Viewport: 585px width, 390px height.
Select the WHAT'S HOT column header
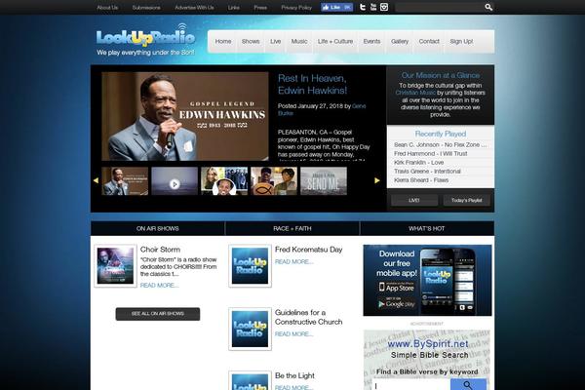pyautogui.click(x=427, y=228)
